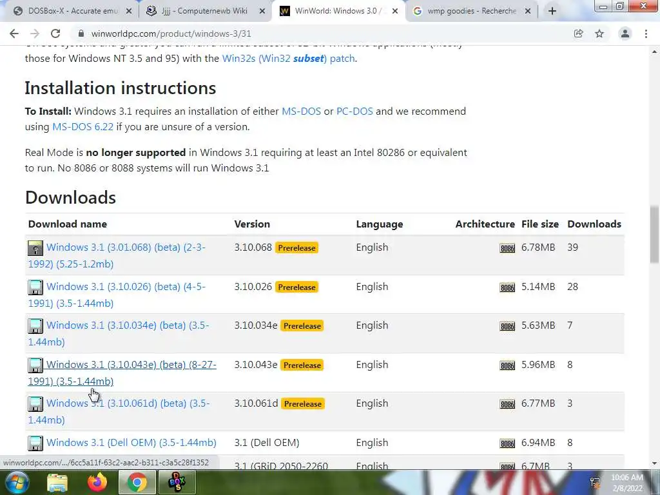Click the Download name column header
This screenshot has height=495, width=660.
pyautogui.click(x=67, y=224)
